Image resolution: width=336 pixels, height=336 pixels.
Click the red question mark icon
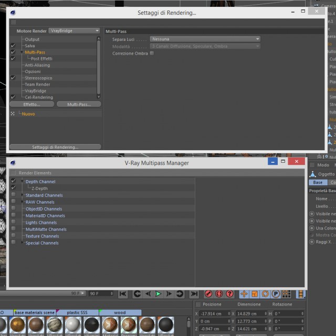pos(229,294)
